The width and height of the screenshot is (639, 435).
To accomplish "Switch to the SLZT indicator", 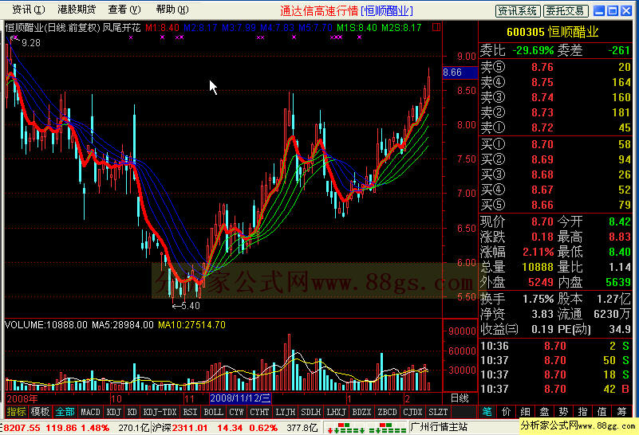I will coord(438,412).
